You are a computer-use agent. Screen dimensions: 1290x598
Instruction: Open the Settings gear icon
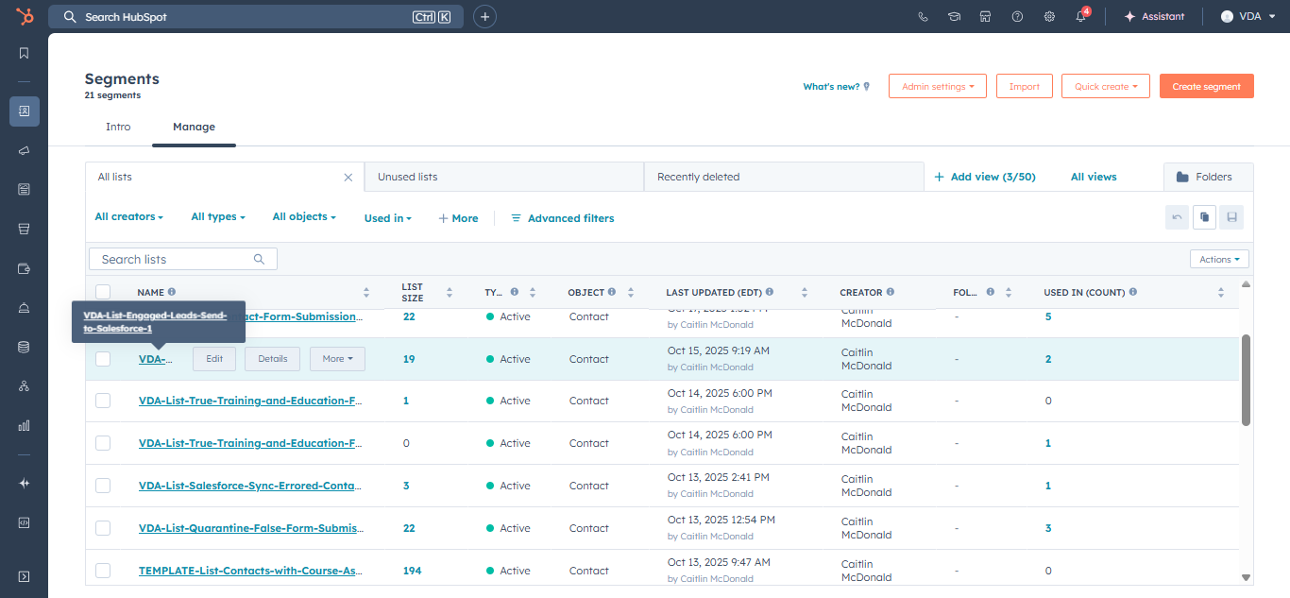(1049, 16)
